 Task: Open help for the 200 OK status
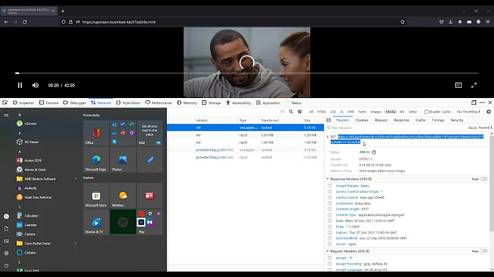374,152
